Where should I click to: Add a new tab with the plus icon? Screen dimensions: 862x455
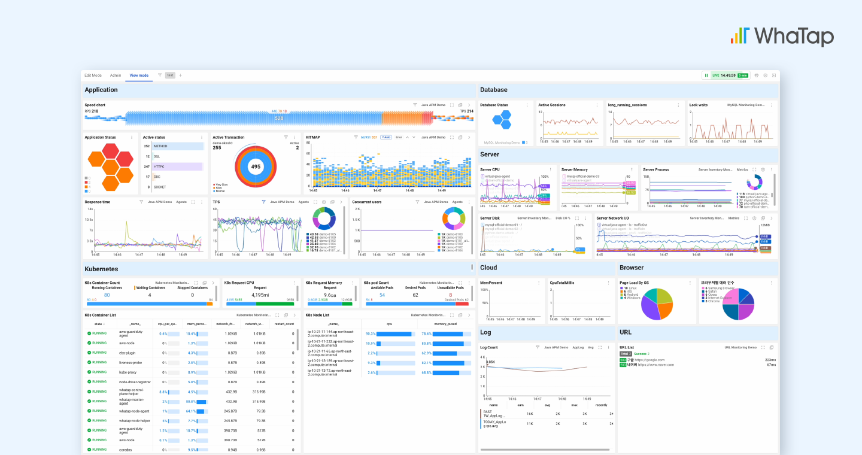pyautogui.click(x=180, y=75)
